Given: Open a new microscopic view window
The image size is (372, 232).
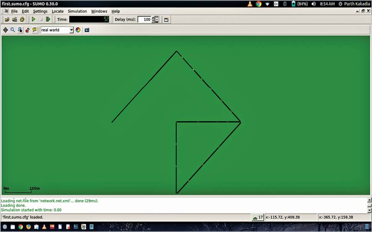Looking at the screenshot, I should 166,20.
